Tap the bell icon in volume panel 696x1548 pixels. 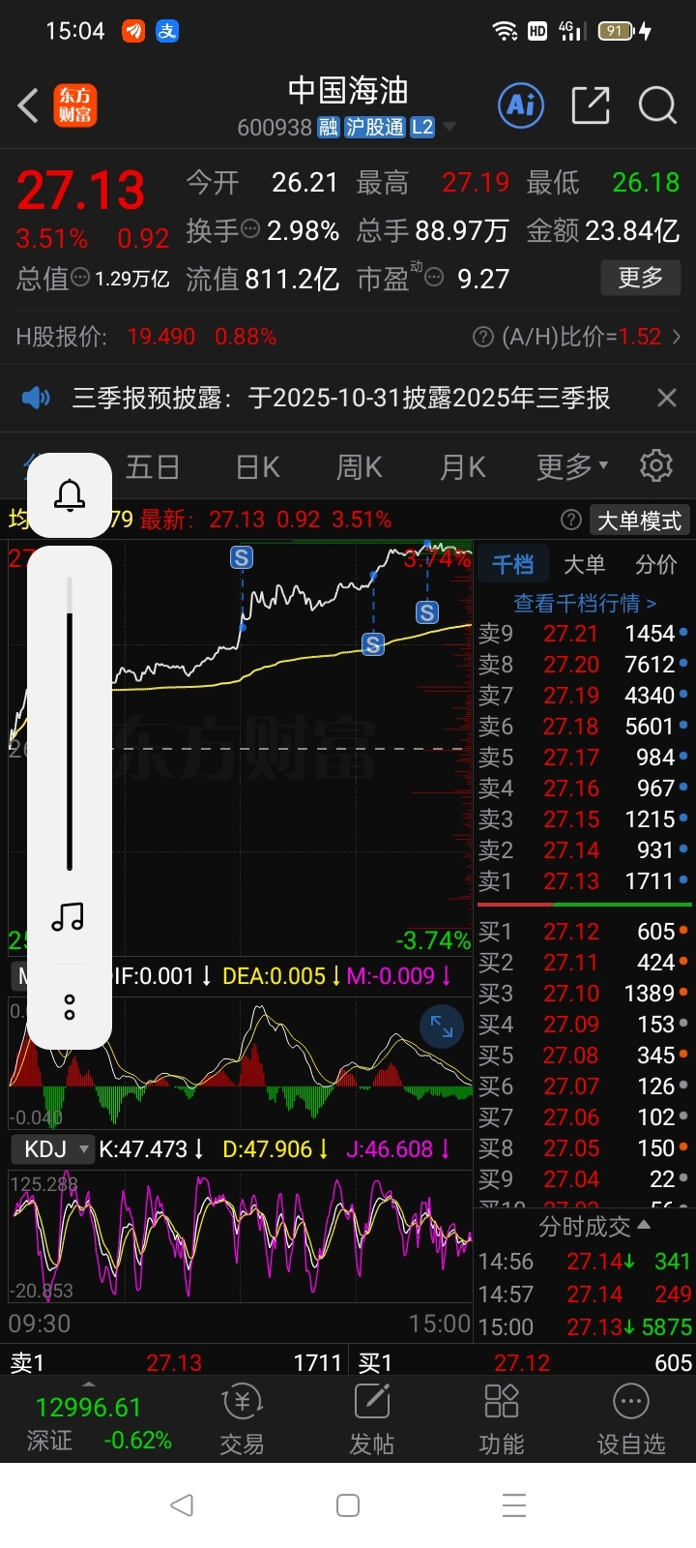point(70,495)
